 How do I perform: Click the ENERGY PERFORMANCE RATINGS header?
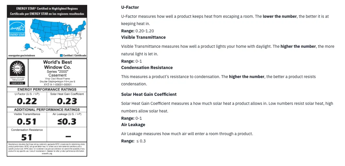point(47,89)
